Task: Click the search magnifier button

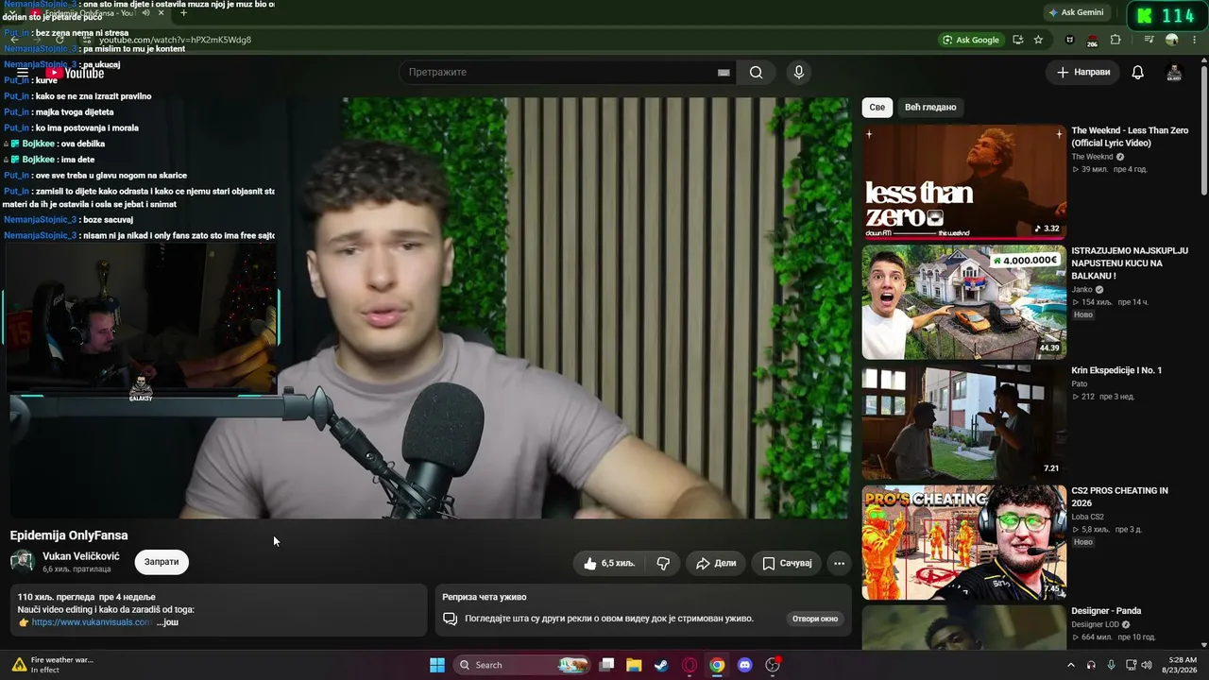Action: (x=756, y=73)
